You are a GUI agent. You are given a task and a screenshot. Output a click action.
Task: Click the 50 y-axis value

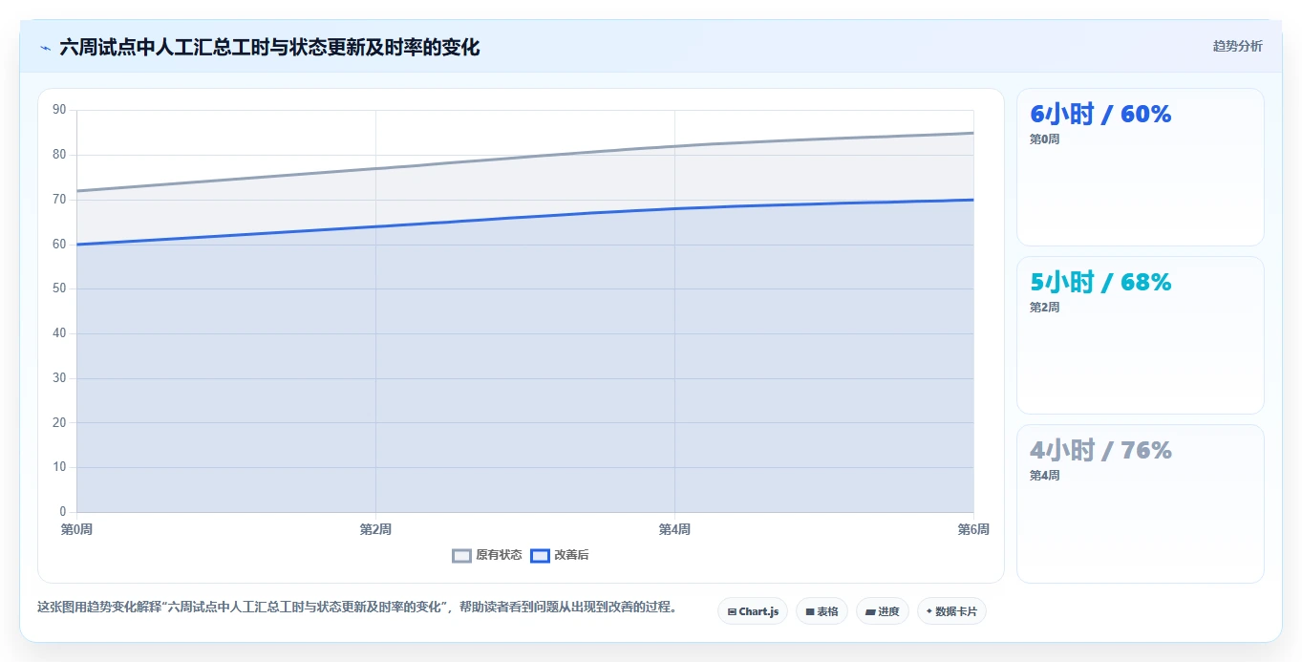(x=59, y=288)
